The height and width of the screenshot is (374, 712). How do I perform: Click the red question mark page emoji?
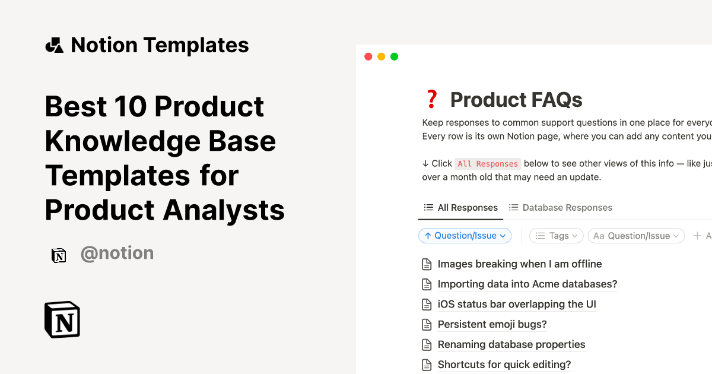pyautogui.click(x=431, y=99)
